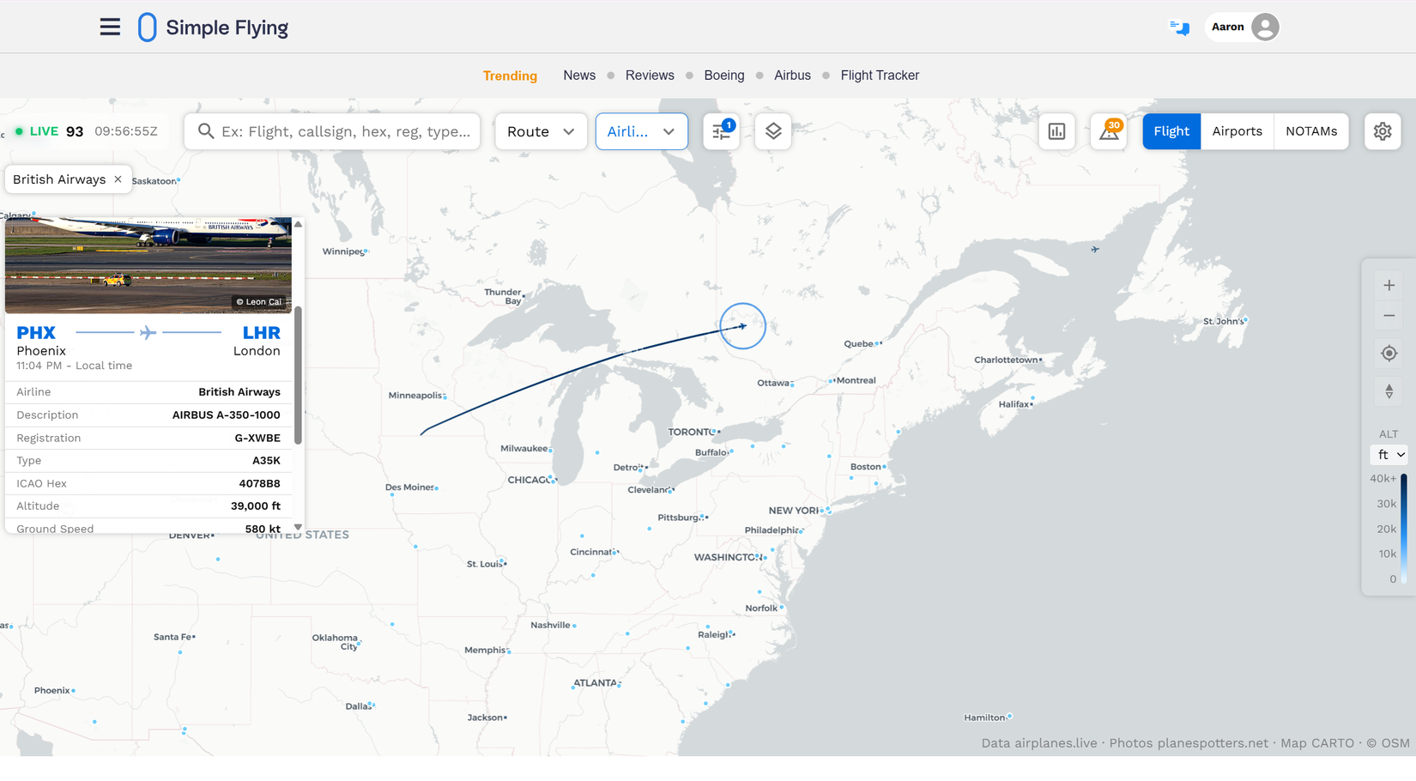
Task: Remove the British Airways filter chip
Action: click(x=118, y=179)
